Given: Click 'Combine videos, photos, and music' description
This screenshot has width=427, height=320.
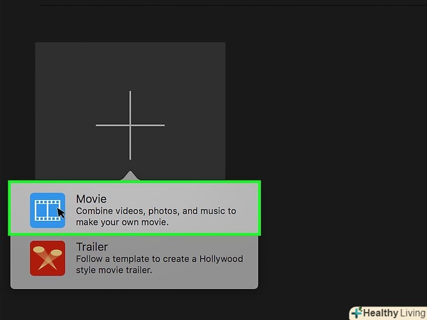Looking at the screenshot, I should pyautogui.click(x=156, y=217).
